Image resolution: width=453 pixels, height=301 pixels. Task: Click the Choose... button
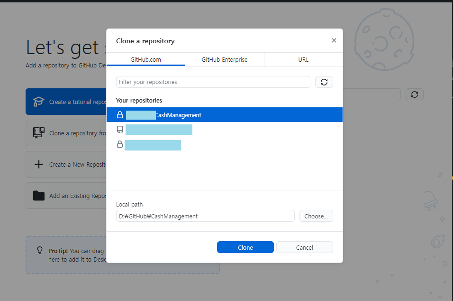click(316, 216)
